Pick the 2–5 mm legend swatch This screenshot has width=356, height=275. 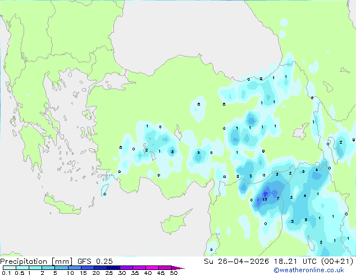point(48,268)
